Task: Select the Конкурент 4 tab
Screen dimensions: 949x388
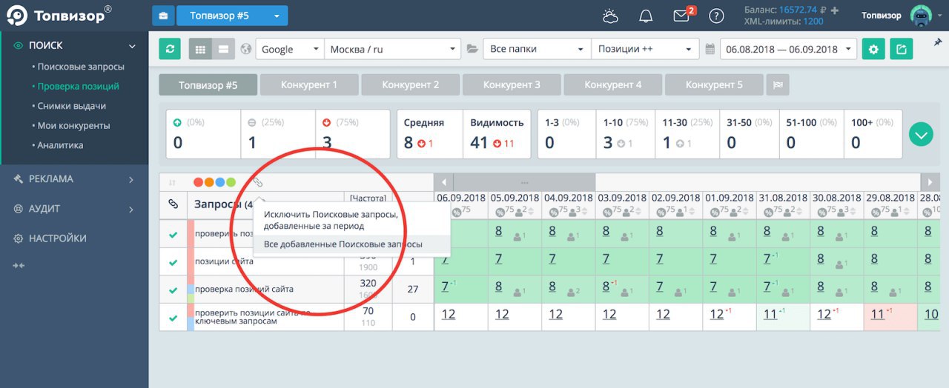Action: pos(613,84)
